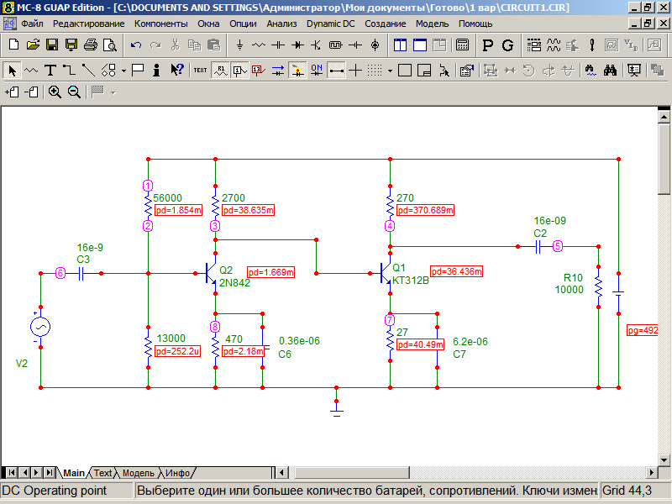Expand the graphics shapes dropdown arrow
This screenshot has width=672, height=504.
point(123,70)
